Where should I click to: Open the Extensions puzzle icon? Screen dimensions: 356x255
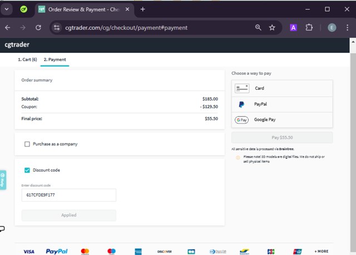[x=309, y=27]
